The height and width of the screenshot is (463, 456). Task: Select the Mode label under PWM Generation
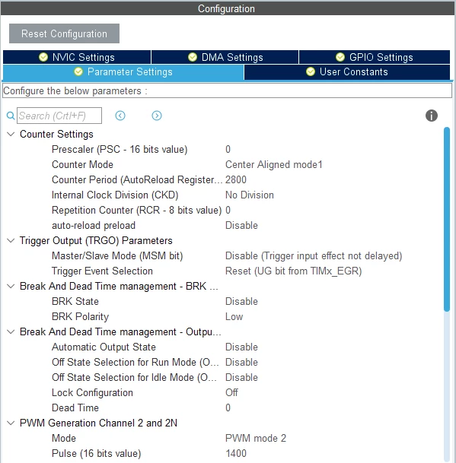[64, 438]
